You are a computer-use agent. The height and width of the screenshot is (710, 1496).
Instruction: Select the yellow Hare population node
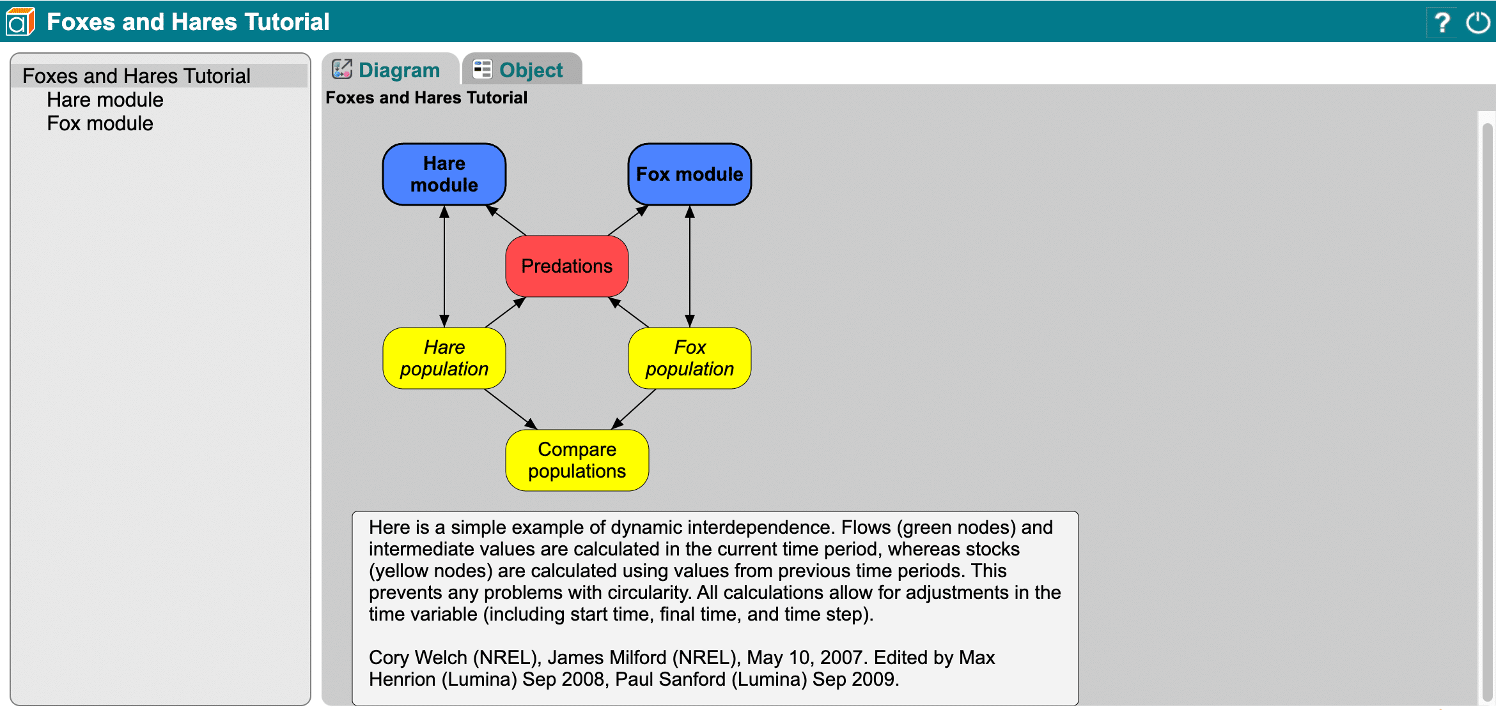tap(444, 358)
